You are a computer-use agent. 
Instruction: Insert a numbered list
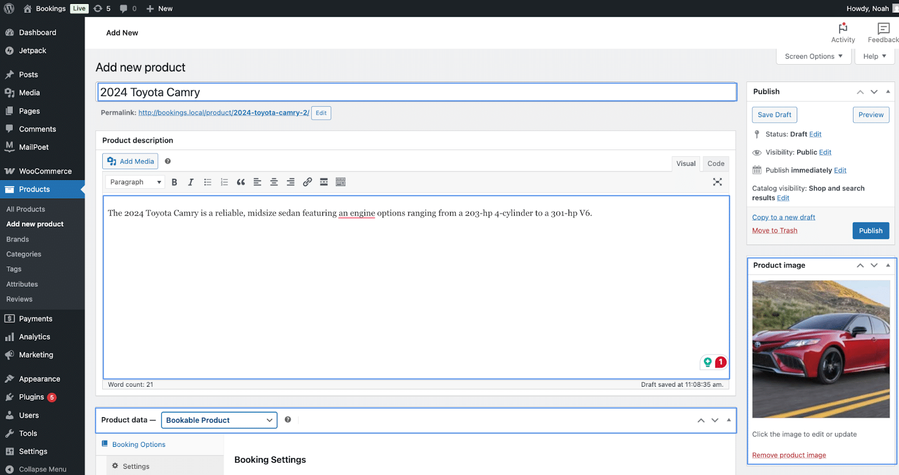(x=224, y=182)
